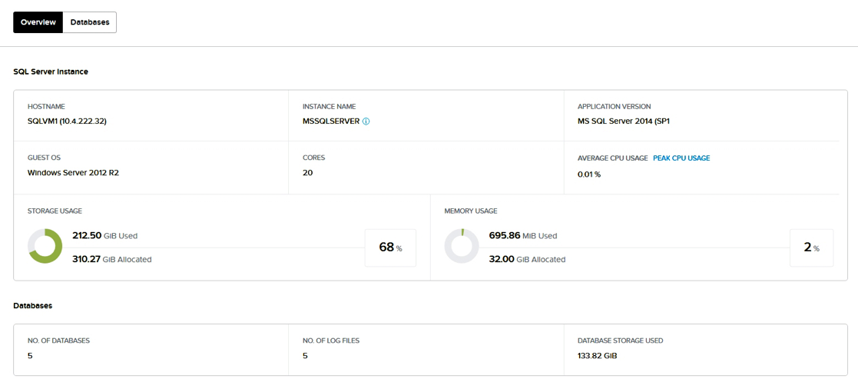This screenshot has width=858, height=392.
Task: Click the STORAGE USAGE label
Action: 55,211
